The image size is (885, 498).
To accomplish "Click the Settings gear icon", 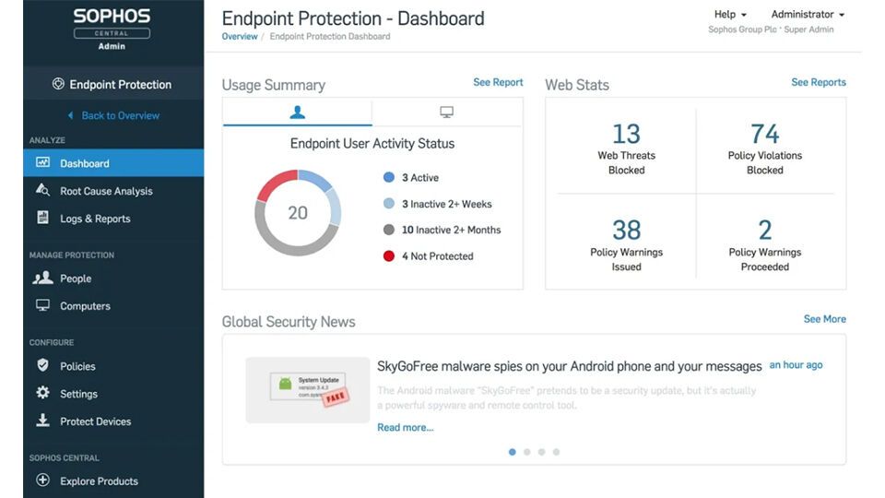I will click(43, 393).
